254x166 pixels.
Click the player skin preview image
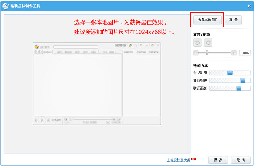97,84
